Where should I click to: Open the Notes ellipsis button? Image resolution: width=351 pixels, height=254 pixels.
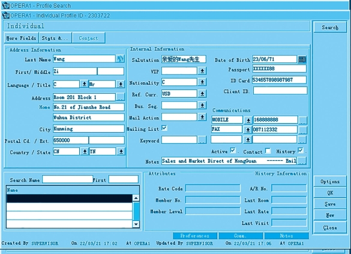[x=302, y=161]
